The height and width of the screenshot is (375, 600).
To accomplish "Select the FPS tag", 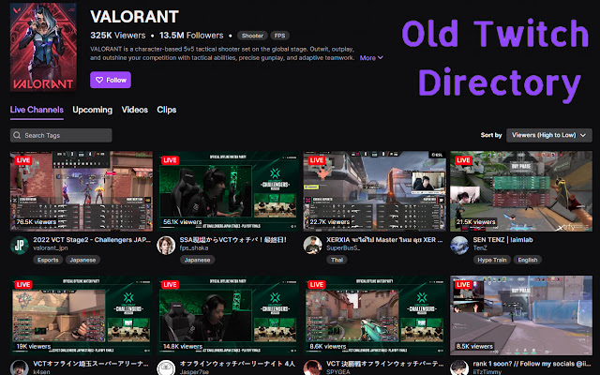I will pos(279,36).
